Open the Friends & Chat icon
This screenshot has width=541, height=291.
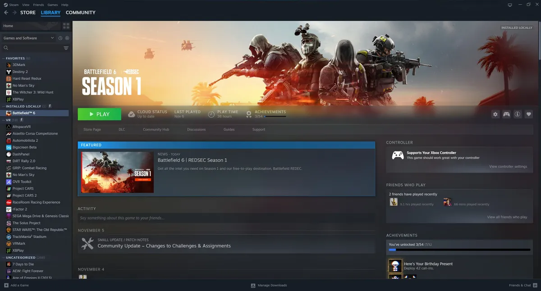(x=535, y=285)
